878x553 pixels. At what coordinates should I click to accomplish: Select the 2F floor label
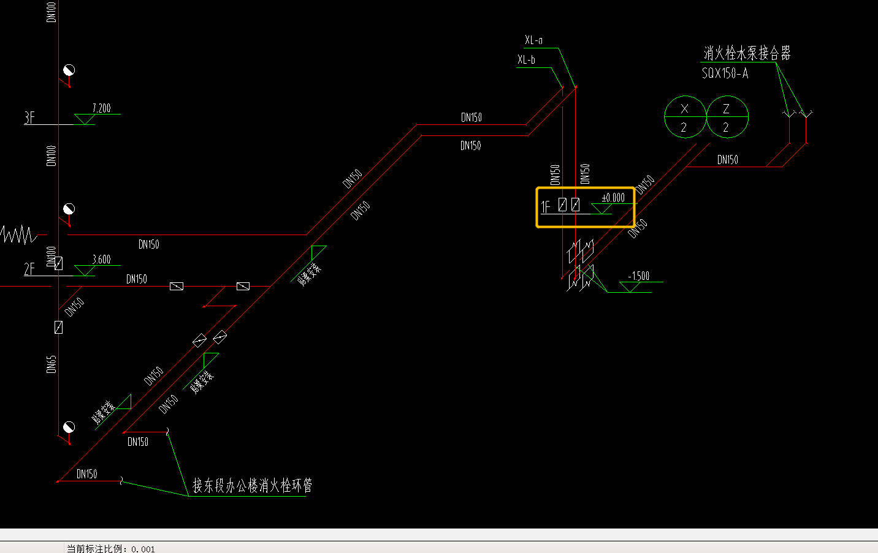click(x=29, y=269)
